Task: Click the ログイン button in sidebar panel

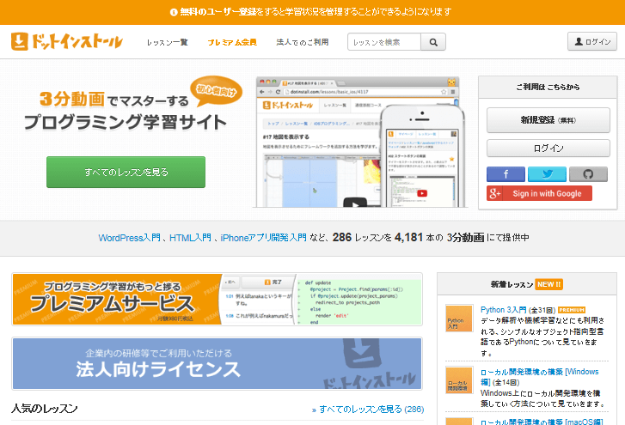Action: pyautogui.click(x=548, y=148)
